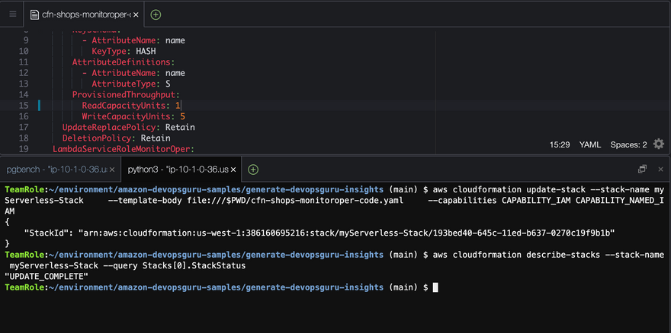The image size is (671, 333).
Task: Click Stacks[0].StackStatus query text in terminal
Action: click(194, 265)
